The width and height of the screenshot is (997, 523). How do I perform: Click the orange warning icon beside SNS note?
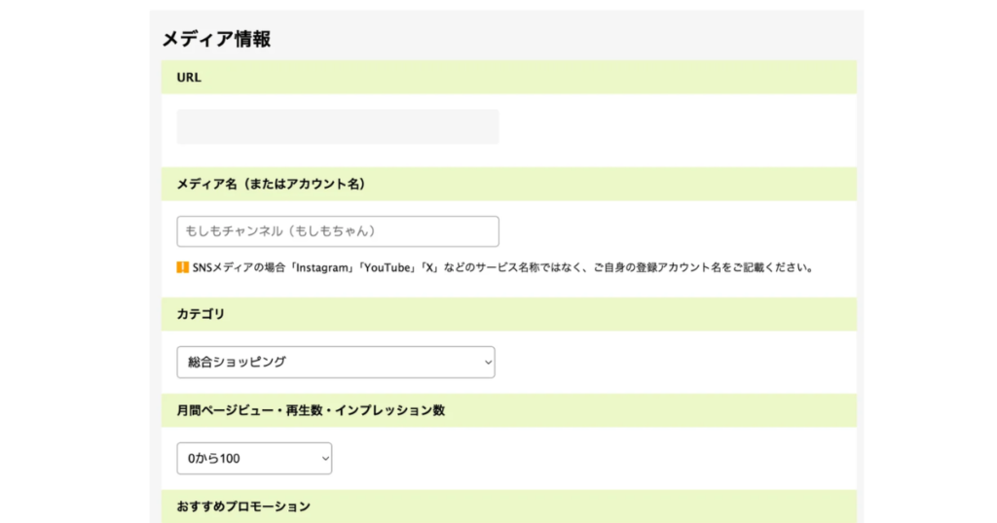[x=183, y=267]
